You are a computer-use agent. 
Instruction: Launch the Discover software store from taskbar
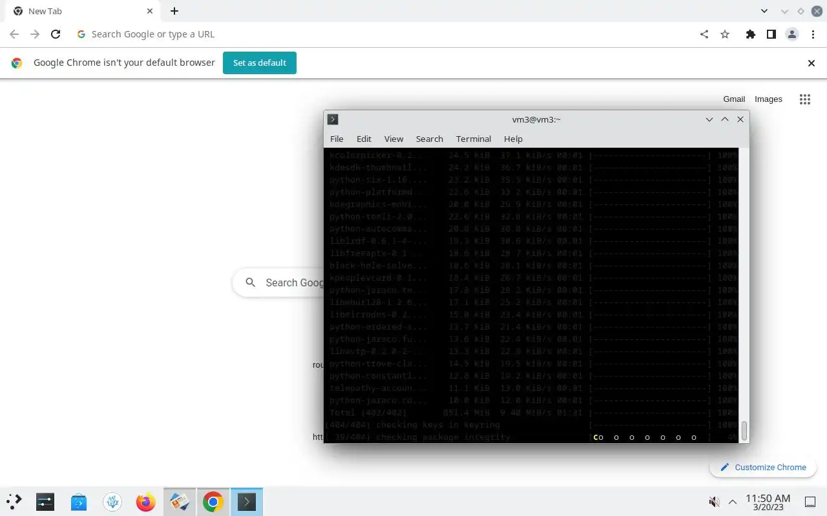point(79,502)
